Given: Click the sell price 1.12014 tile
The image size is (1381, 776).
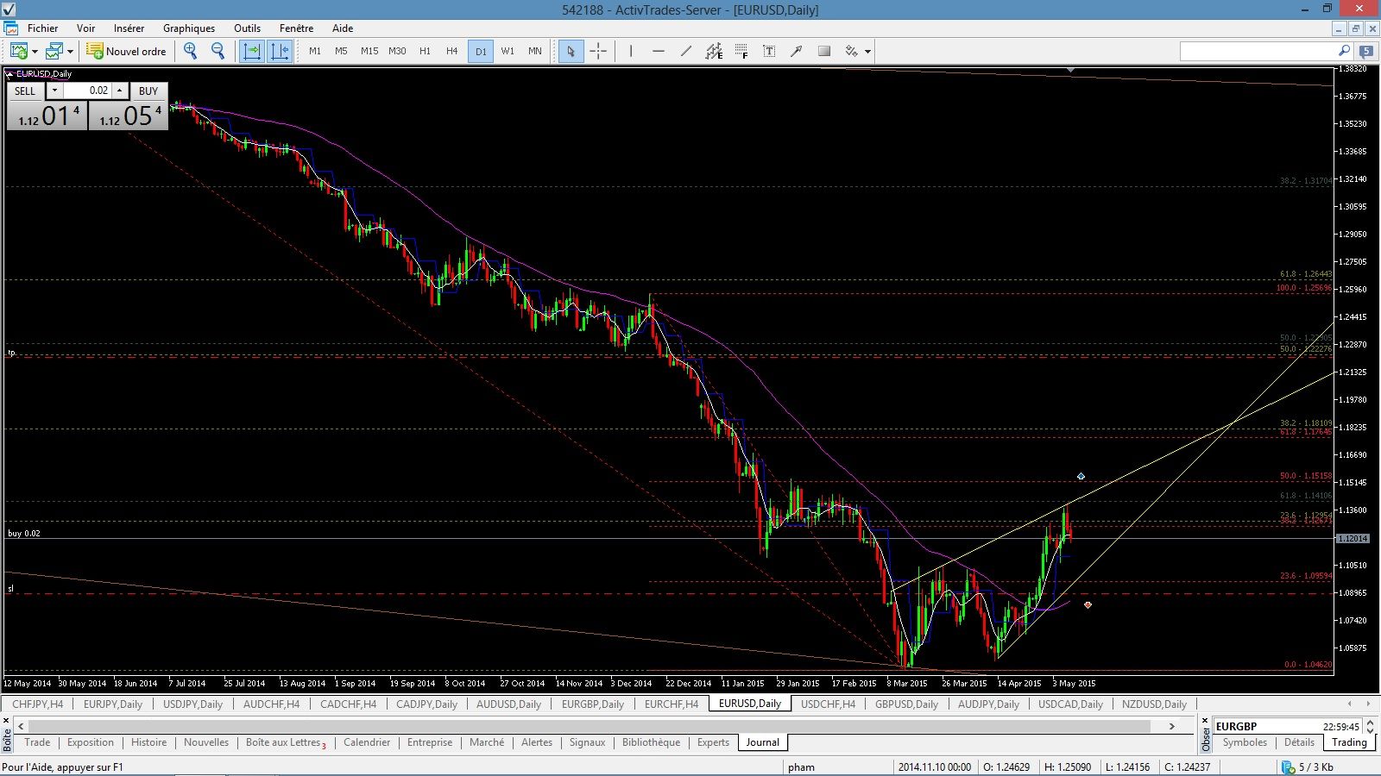Looking at the screenshot, I should [x=47, y=116].
